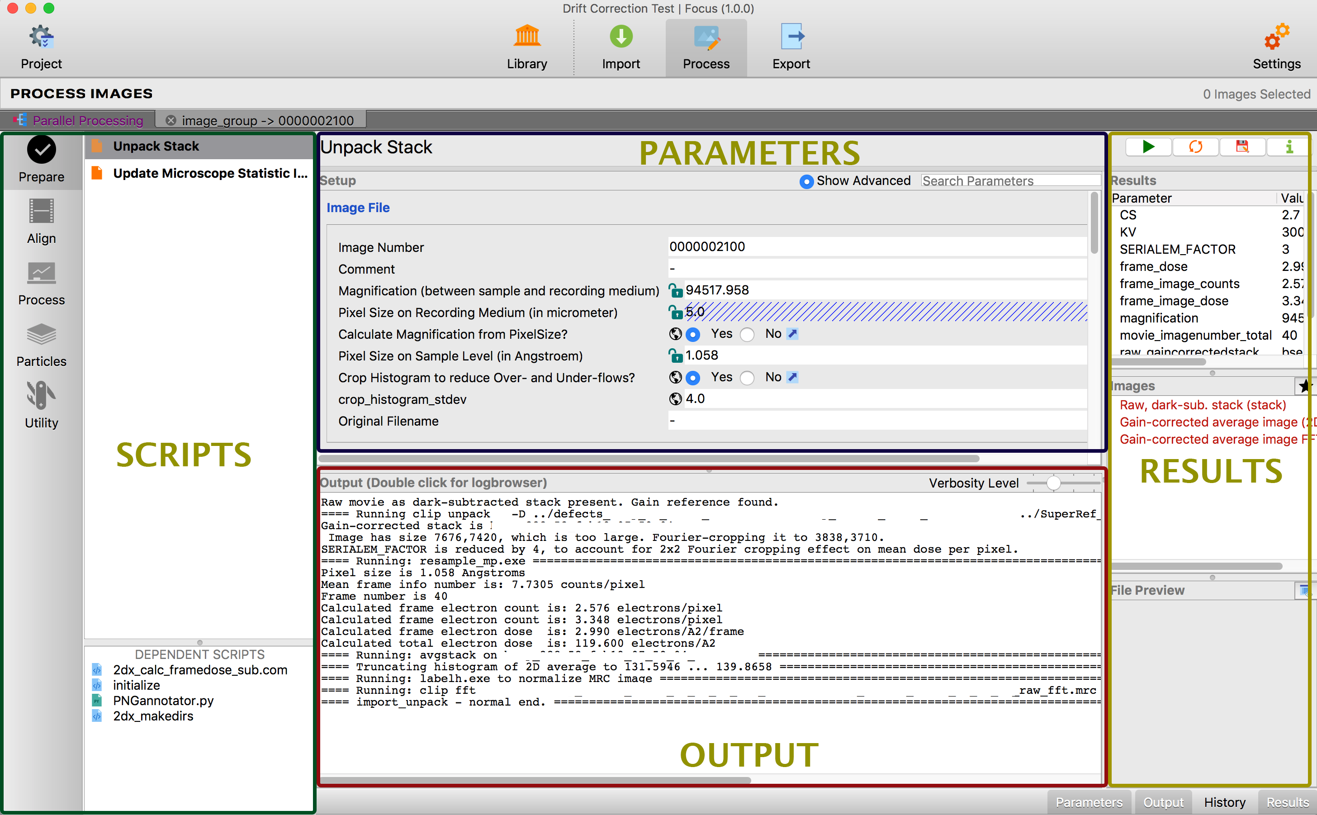1317x815 pixels.
Task: Select No for Calculate Magnification from PixelSize
Action: pyautogui.click(x=748, y=334)
